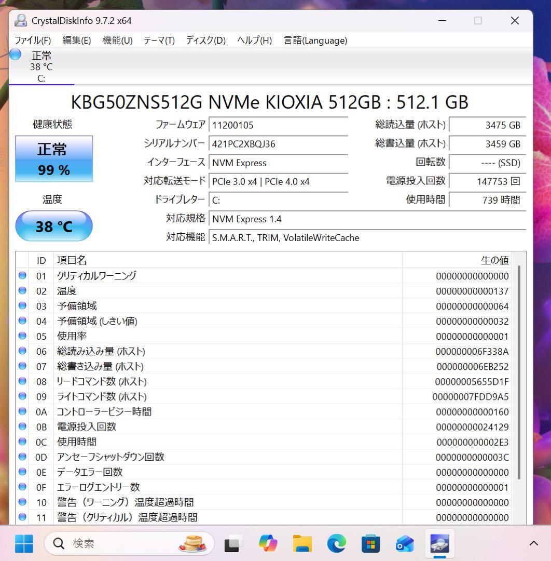This screenshot has height=561, width=551.
Task: Click the blue dot beside 使用率
Action: [x=22, y=336]
